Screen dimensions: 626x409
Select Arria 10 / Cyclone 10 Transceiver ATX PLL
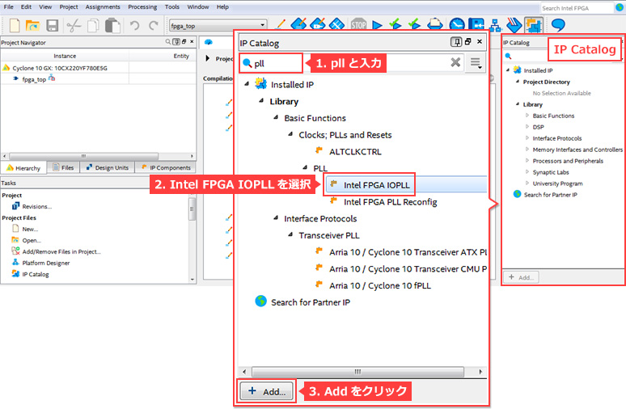click(x=408, y=252)
